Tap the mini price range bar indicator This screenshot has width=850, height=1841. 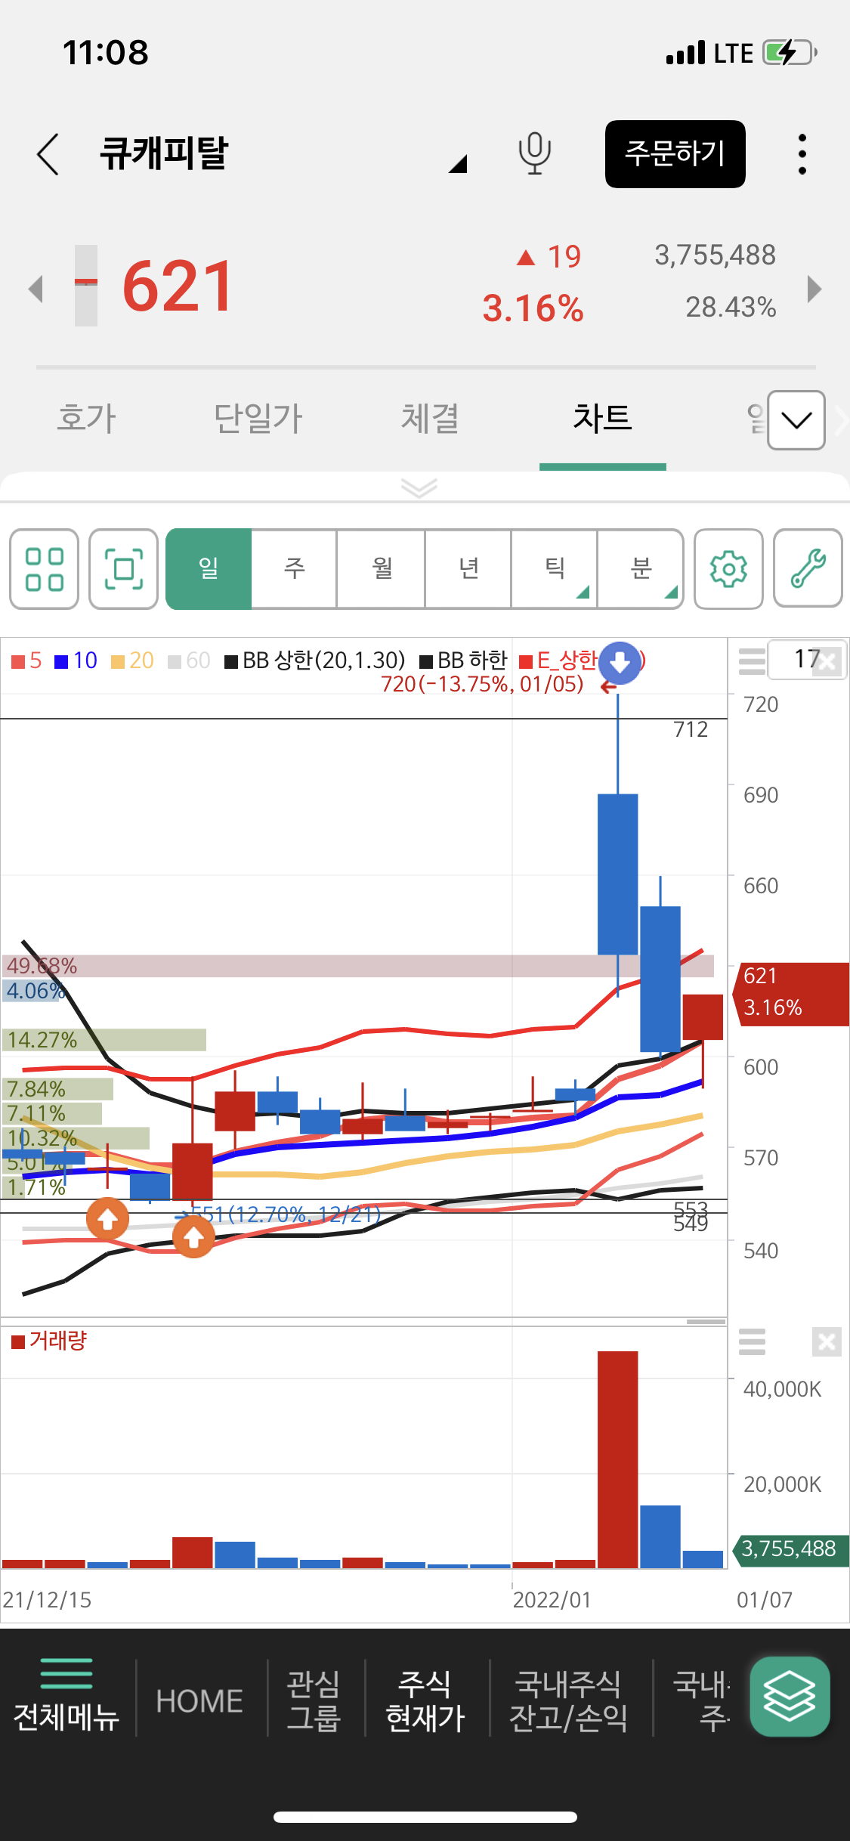86,286
